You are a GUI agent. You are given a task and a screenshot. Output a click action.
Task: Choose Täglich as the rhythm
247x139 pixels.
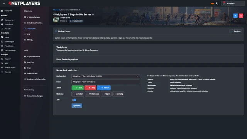(x=106, y=94)
